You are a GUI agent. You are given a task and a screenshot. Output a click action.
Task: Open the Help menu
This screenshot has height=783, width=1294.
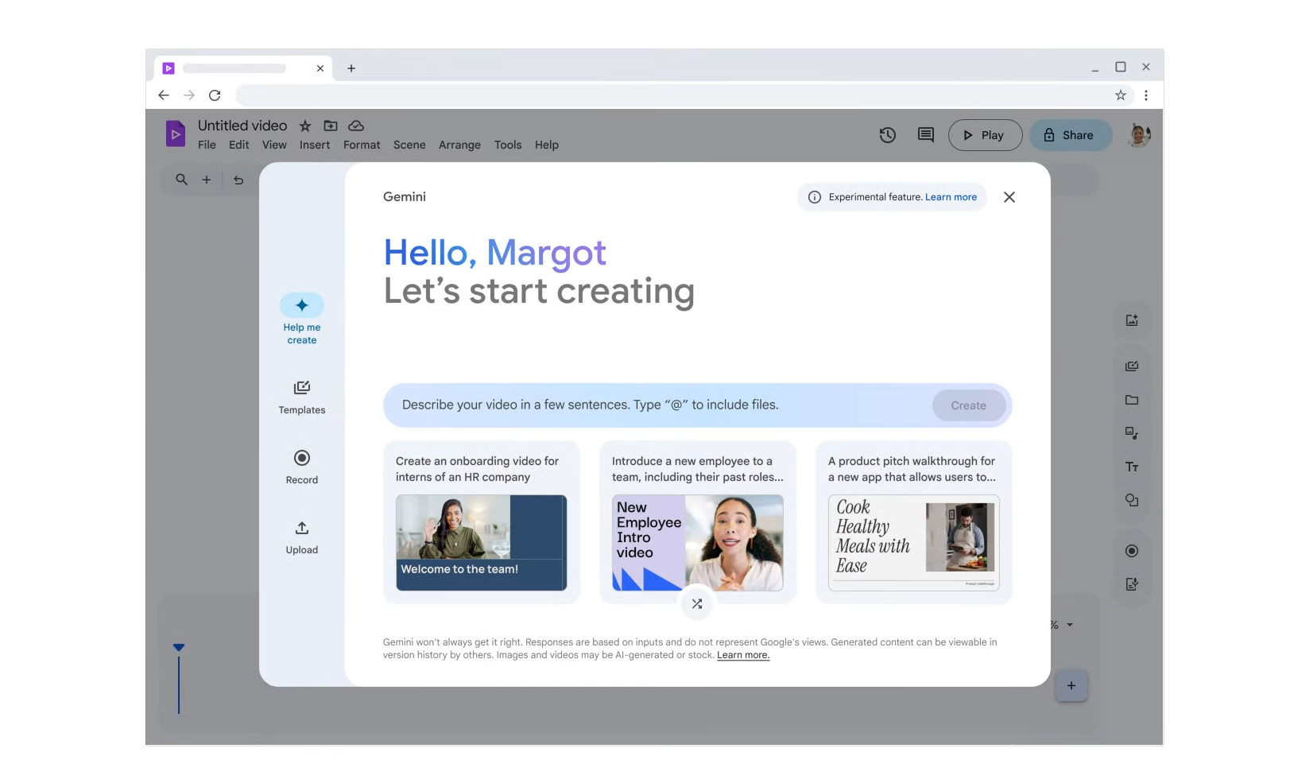pos(547,145)
